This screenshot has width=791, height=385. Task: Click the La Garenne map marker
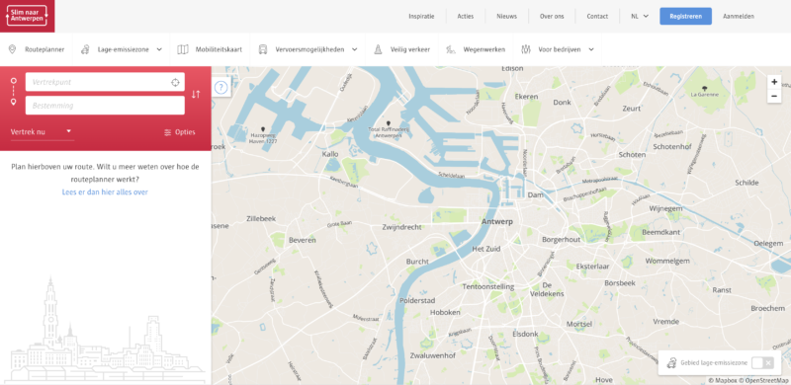coord(705,89)
